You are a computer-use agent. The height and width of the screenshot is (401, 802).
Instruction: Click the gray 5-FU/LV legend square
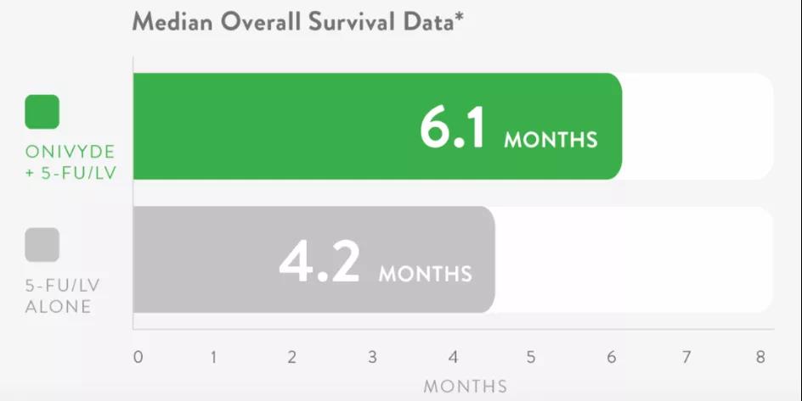tap(42, 245)
